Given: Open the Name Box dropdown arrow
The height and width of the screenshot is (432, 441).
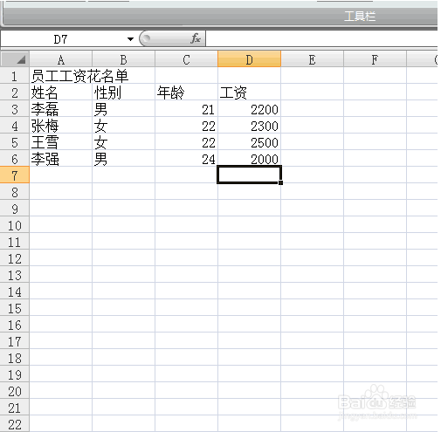Looking at the screenshot, I should [x=130, y=39].
